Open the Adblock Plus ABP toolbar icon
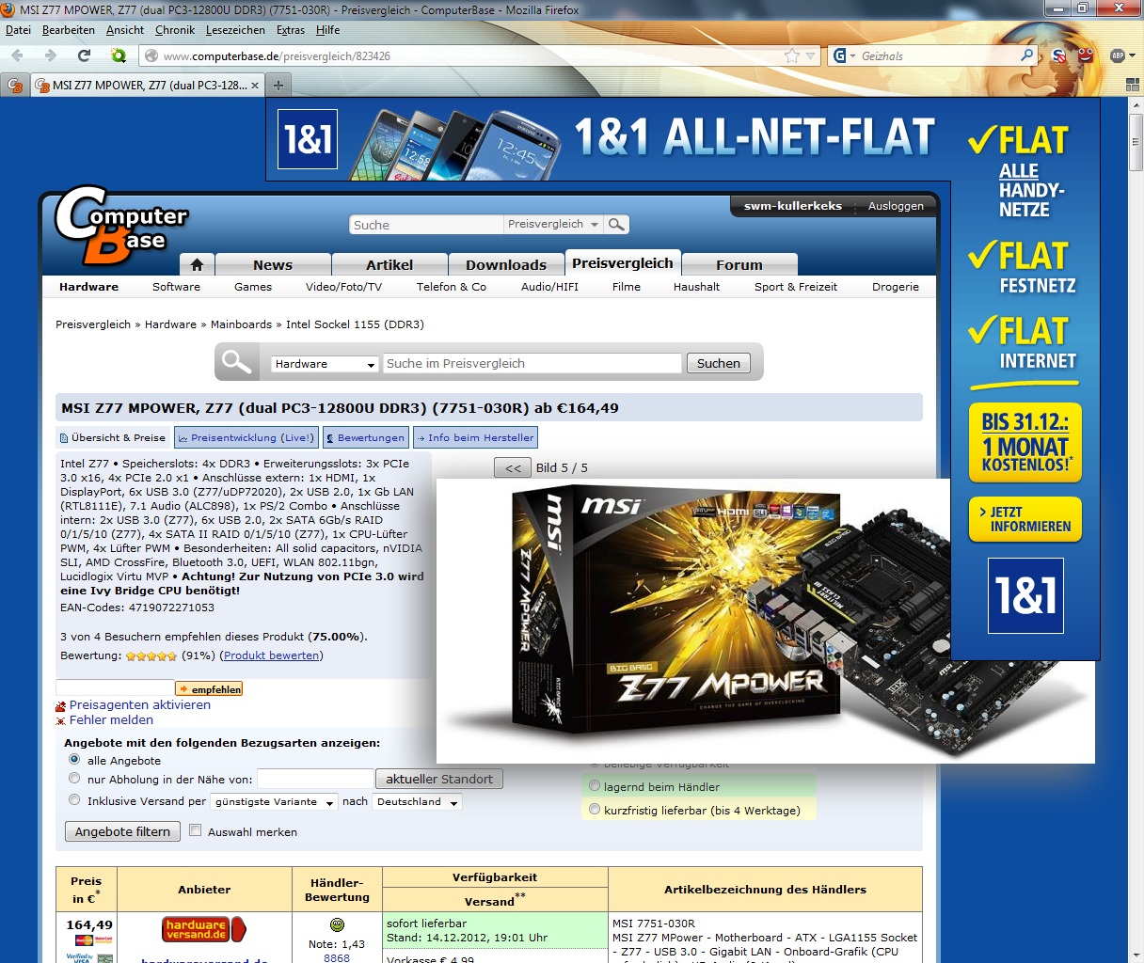 point(1118,55)
